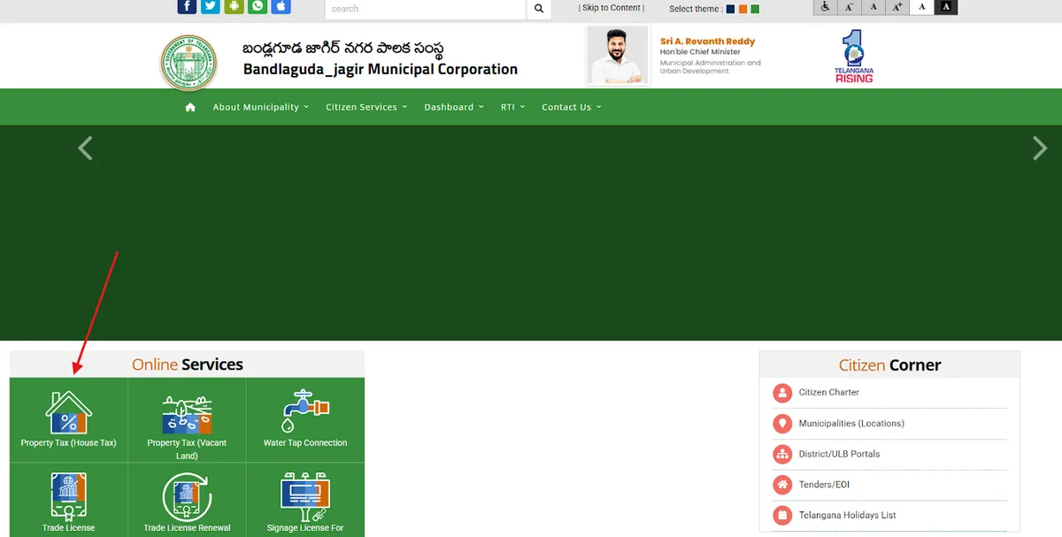
Task: Select the Property Tax (House Tax) service
Action: point(69,416)
